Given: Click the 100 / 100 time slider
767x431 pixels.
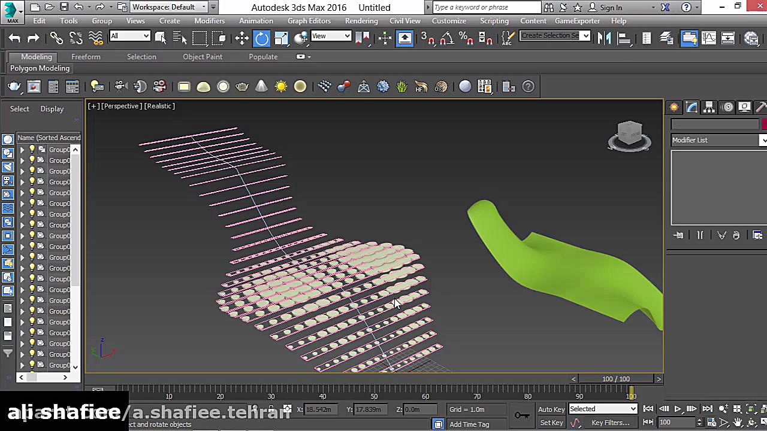Looking at the screenshot, I should coord(616,379).
